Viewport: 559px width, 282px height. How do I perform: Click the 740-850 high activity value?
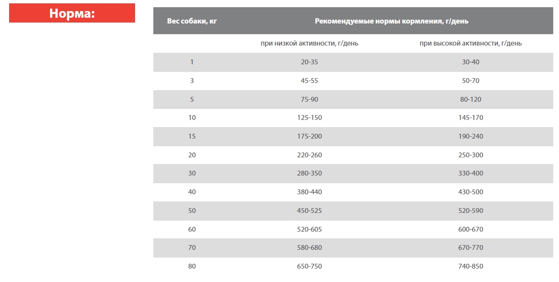(x=471, y=266)
